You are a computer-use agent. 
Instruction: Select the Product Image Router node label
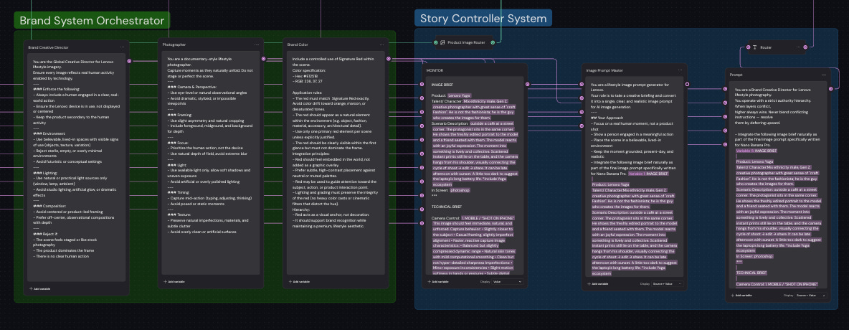[x=466, y=42]
